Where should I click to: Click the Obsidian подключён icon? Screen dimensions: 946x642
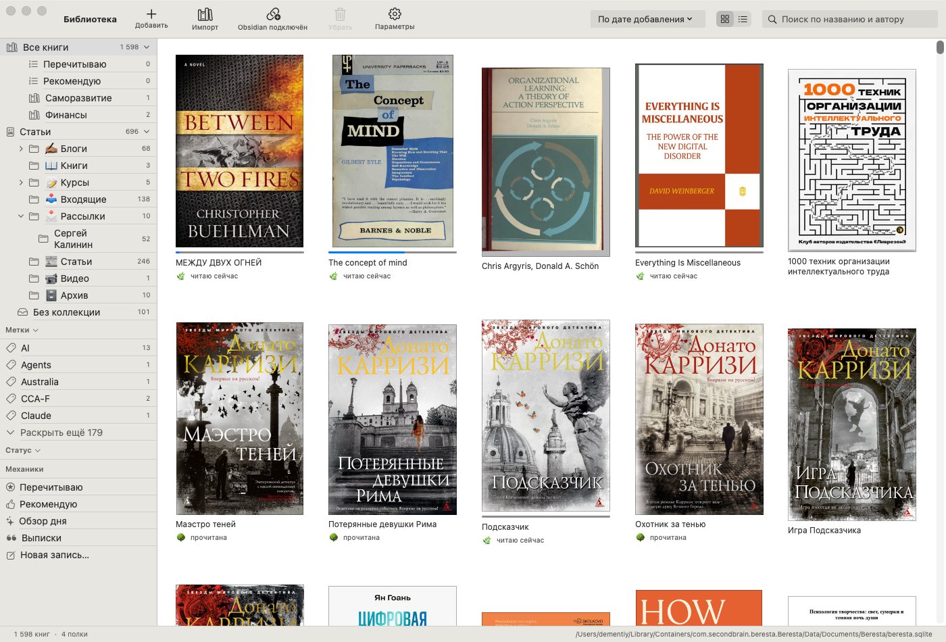pyautogui.click(x=272, y=14)
